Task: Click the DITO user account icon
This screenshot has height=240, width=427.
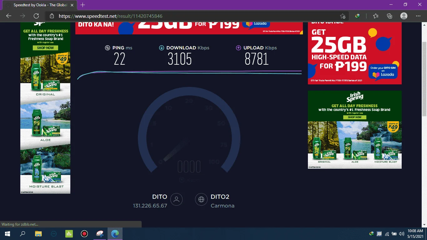Action: point(176,199)
